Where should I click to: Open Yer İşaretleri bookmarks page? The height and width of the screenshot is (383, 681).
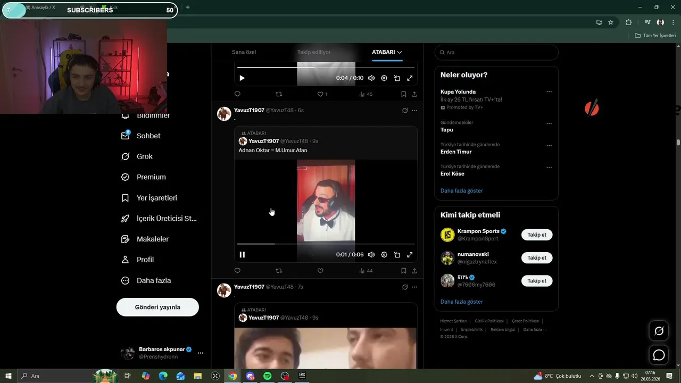click(149, 198)
